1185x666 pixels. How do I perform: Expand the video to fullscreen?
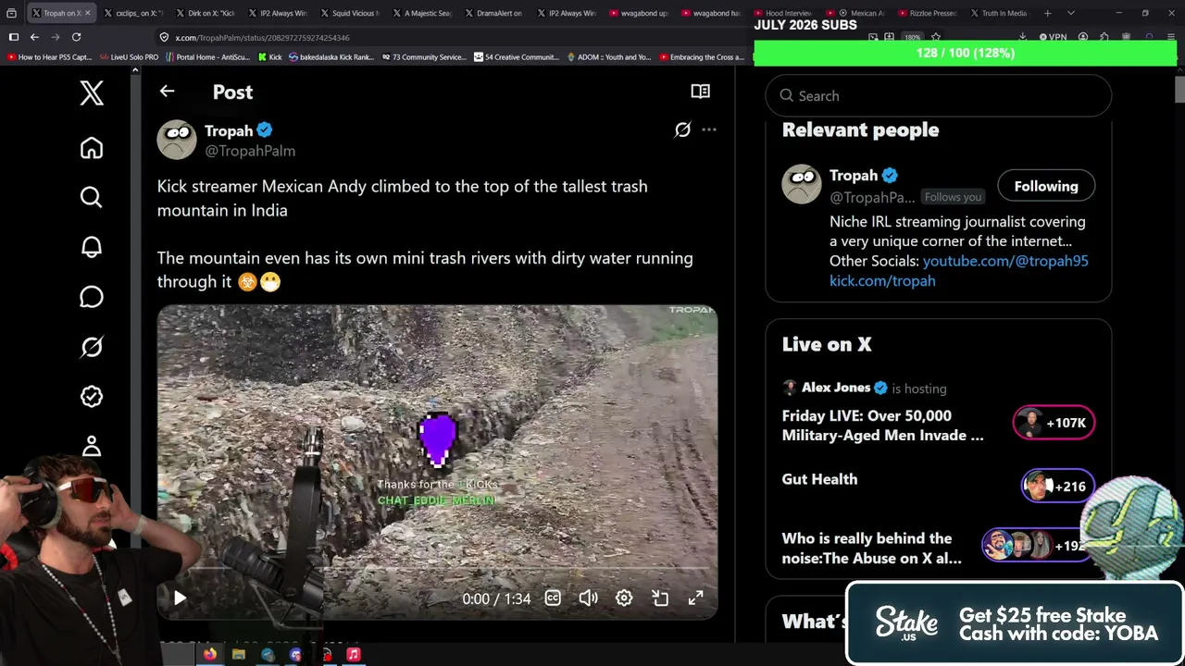click(695, 598)
